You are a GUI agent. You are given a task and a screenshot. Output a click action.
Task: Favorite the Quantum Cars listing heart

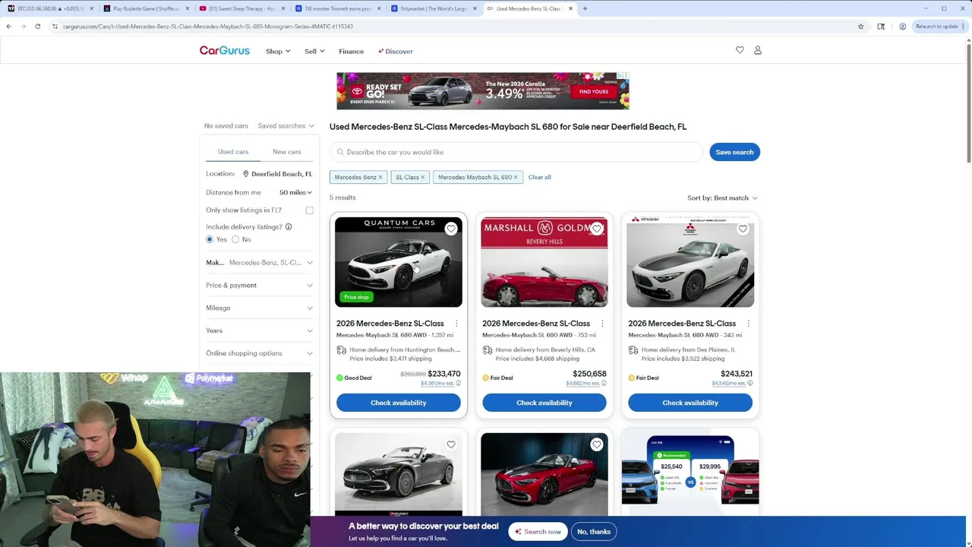point(451,229)
